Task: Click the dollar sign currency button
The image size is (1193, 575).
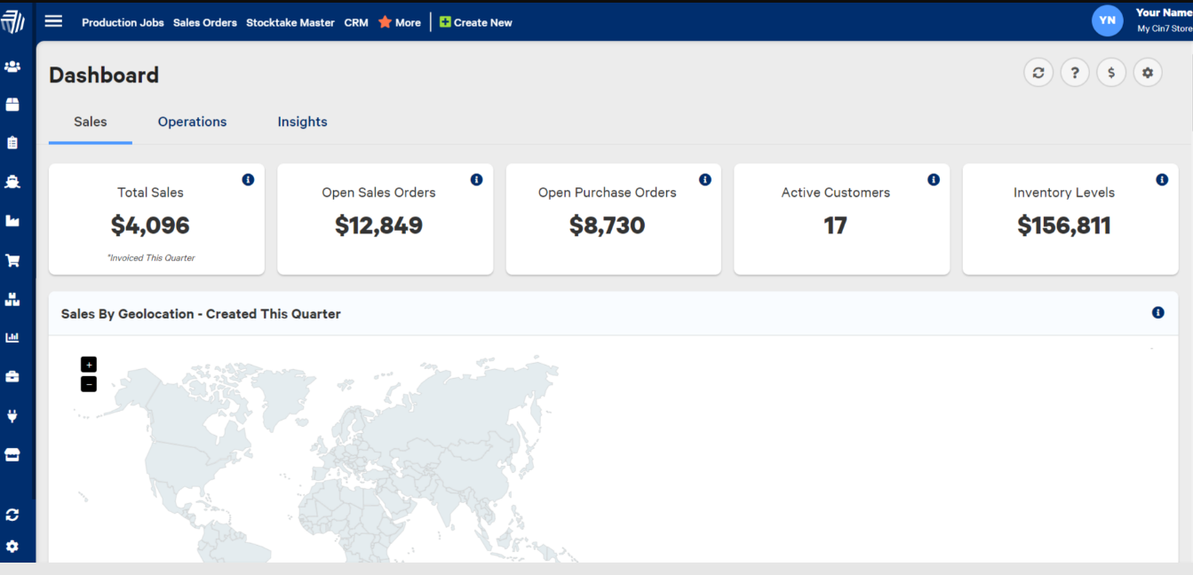Action: (1110, 73)
